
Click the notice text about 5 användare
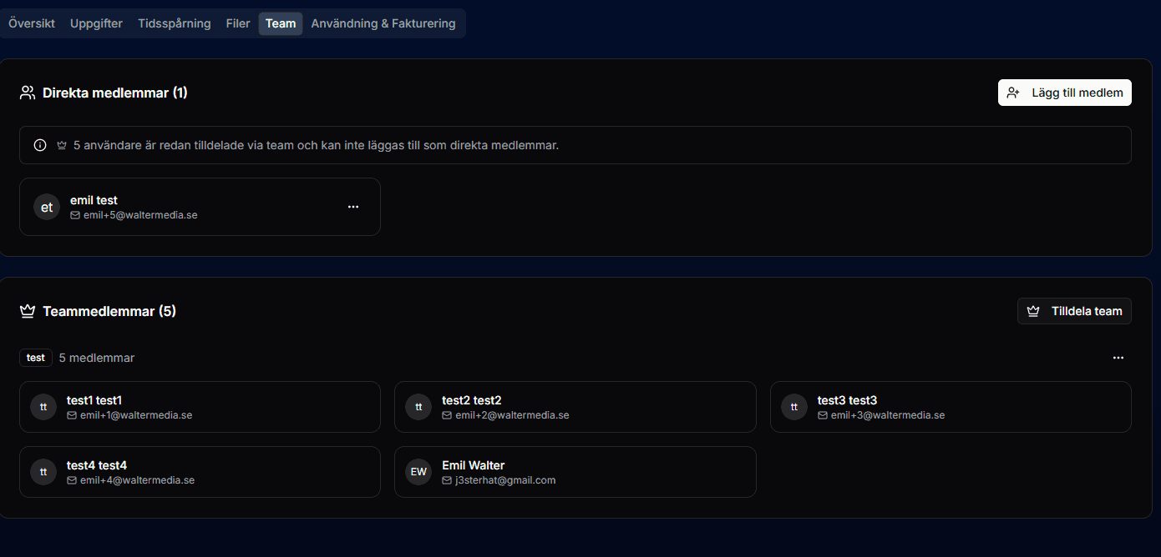pos(316,145)
